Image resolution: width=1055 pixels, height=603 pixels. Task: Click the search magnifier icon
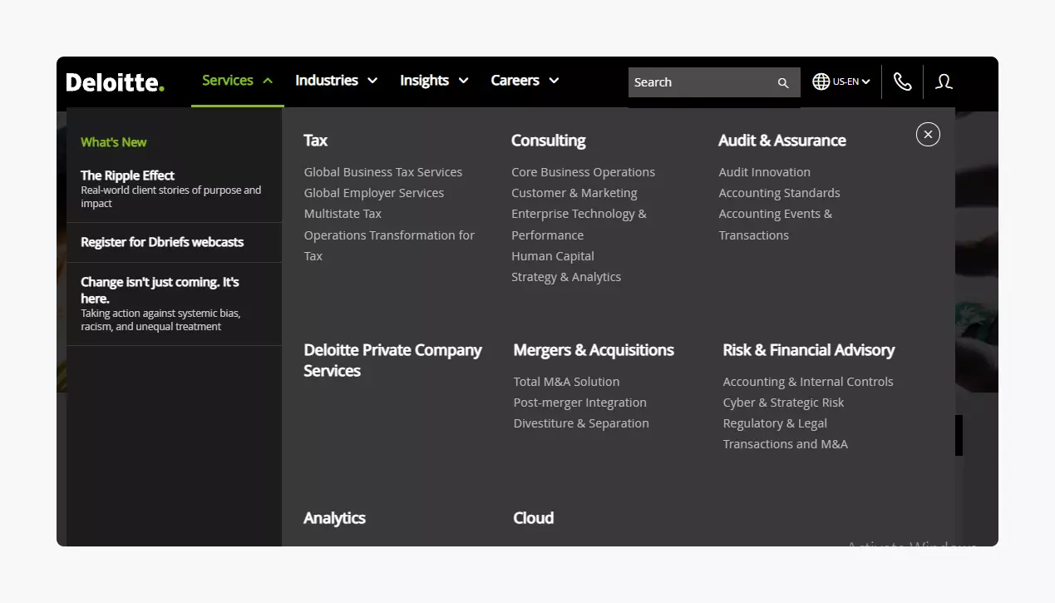[782, 82]
